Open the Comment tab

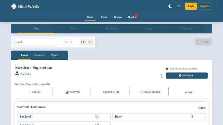coord(39,55)
